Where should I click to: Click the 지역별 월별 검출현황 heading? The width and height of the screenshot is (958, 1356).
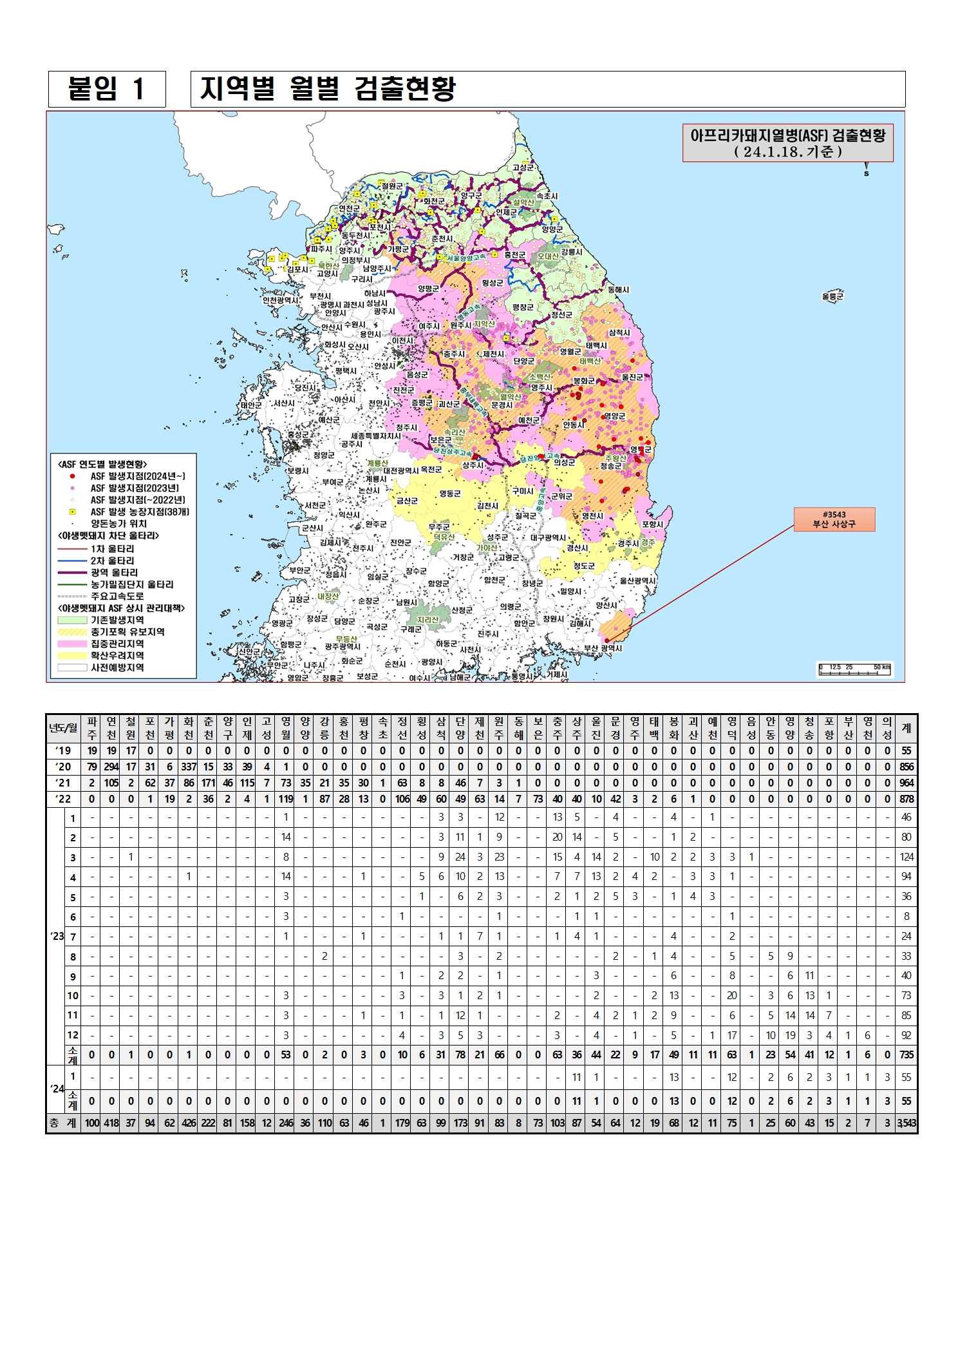(x=328, y=89)
